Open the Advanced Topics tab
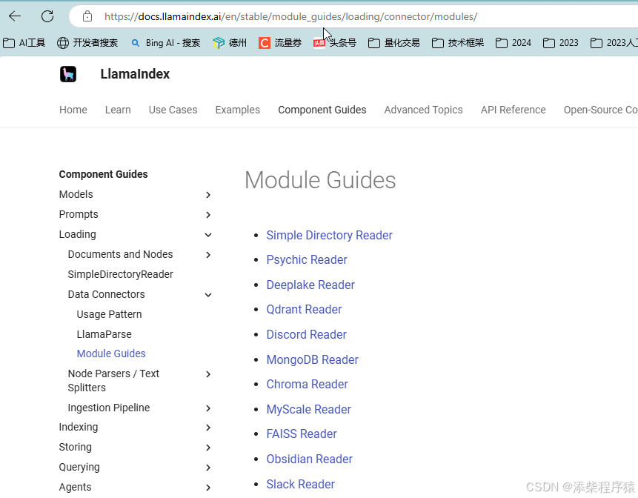Screen dimensions: 638x498 pyautogui.click(x=424, y=110)
